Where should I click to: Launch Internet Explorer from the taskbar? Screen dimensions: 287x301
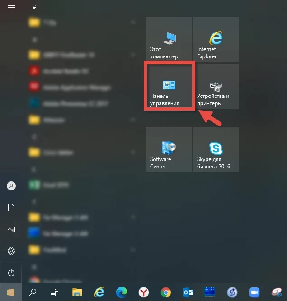pyautogui.click(x=99, y=292)
